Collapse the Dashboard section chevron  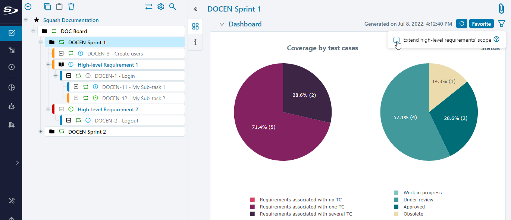point(222,25)
